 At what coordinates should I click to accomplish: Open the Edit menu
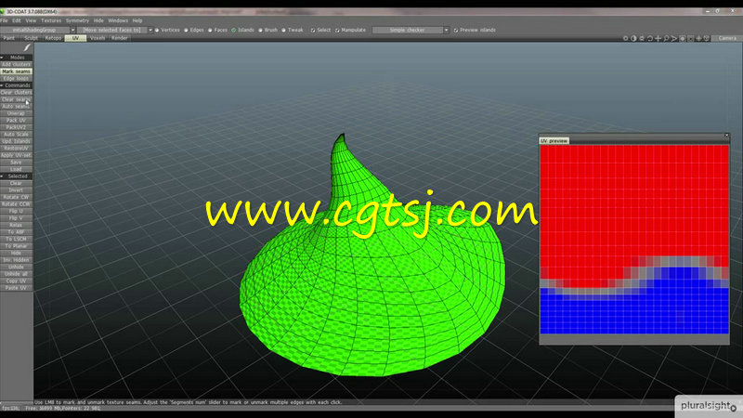point(17,20)
